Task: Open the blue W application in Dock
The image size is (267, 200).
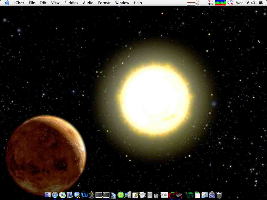Action: point(84,195)
